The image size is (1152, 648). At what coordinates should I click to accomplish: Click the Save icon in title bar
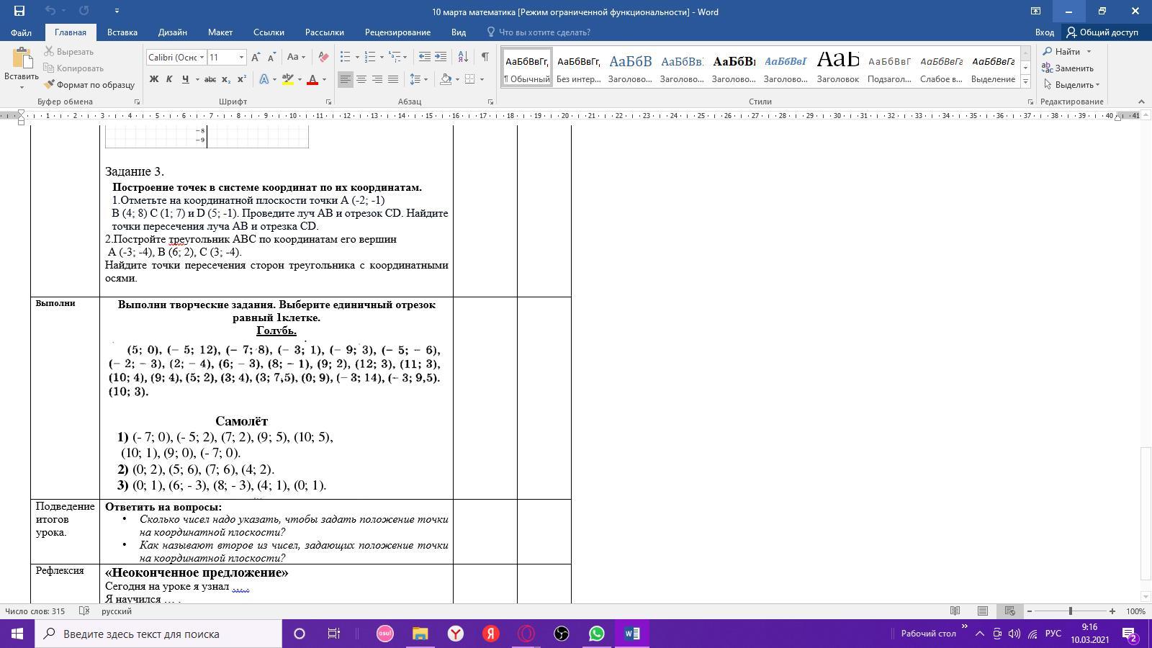[x=19, y=11]
